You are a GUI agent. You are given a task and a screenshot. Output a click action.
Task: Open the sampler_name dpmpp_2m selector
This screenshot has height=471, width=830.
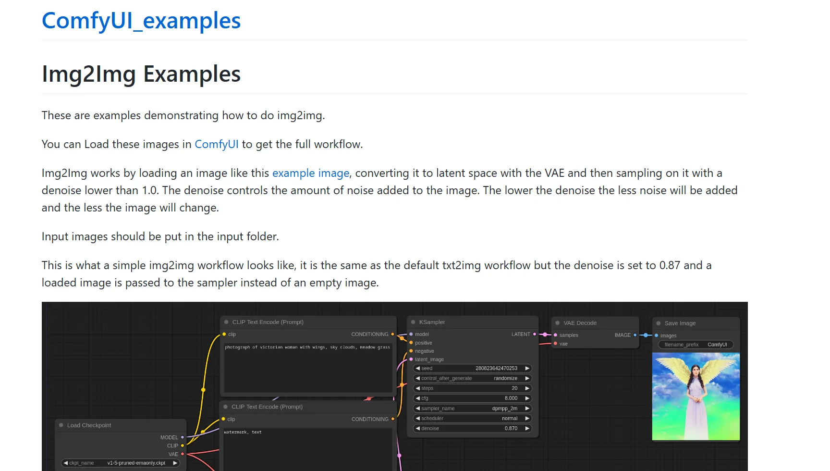(x=473, y=409)
